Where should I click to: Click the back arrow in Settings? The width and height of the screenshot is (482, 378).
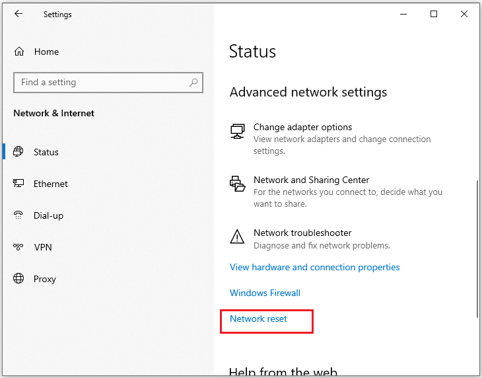coord(18,13)
